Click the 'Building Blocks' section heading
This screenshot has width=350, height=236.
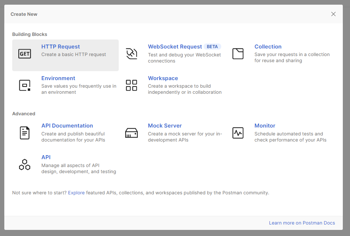(x=30, y=34)
